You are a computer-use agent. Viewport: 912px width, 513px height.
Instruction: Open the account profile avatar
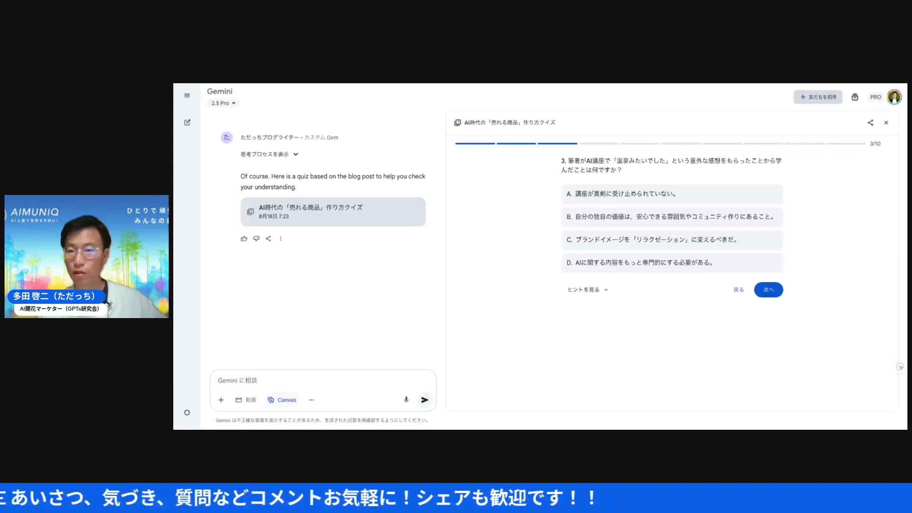point(894,97)
